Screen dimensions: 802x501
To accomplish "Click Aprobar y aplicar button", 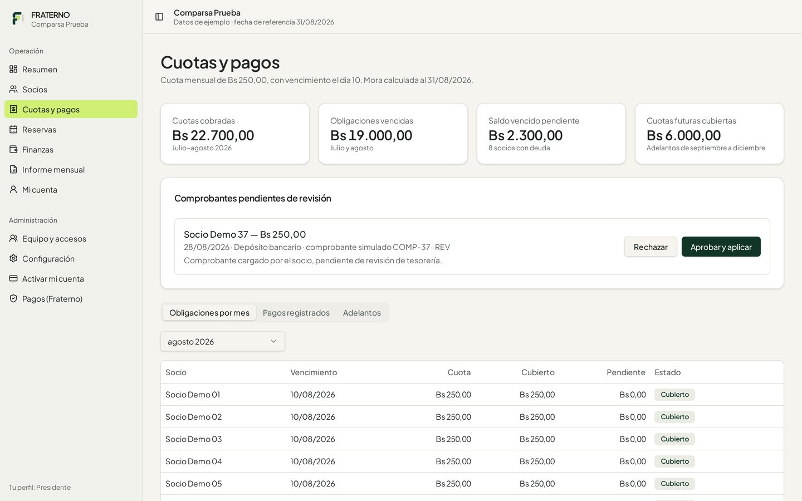I will tap(721, 247).
